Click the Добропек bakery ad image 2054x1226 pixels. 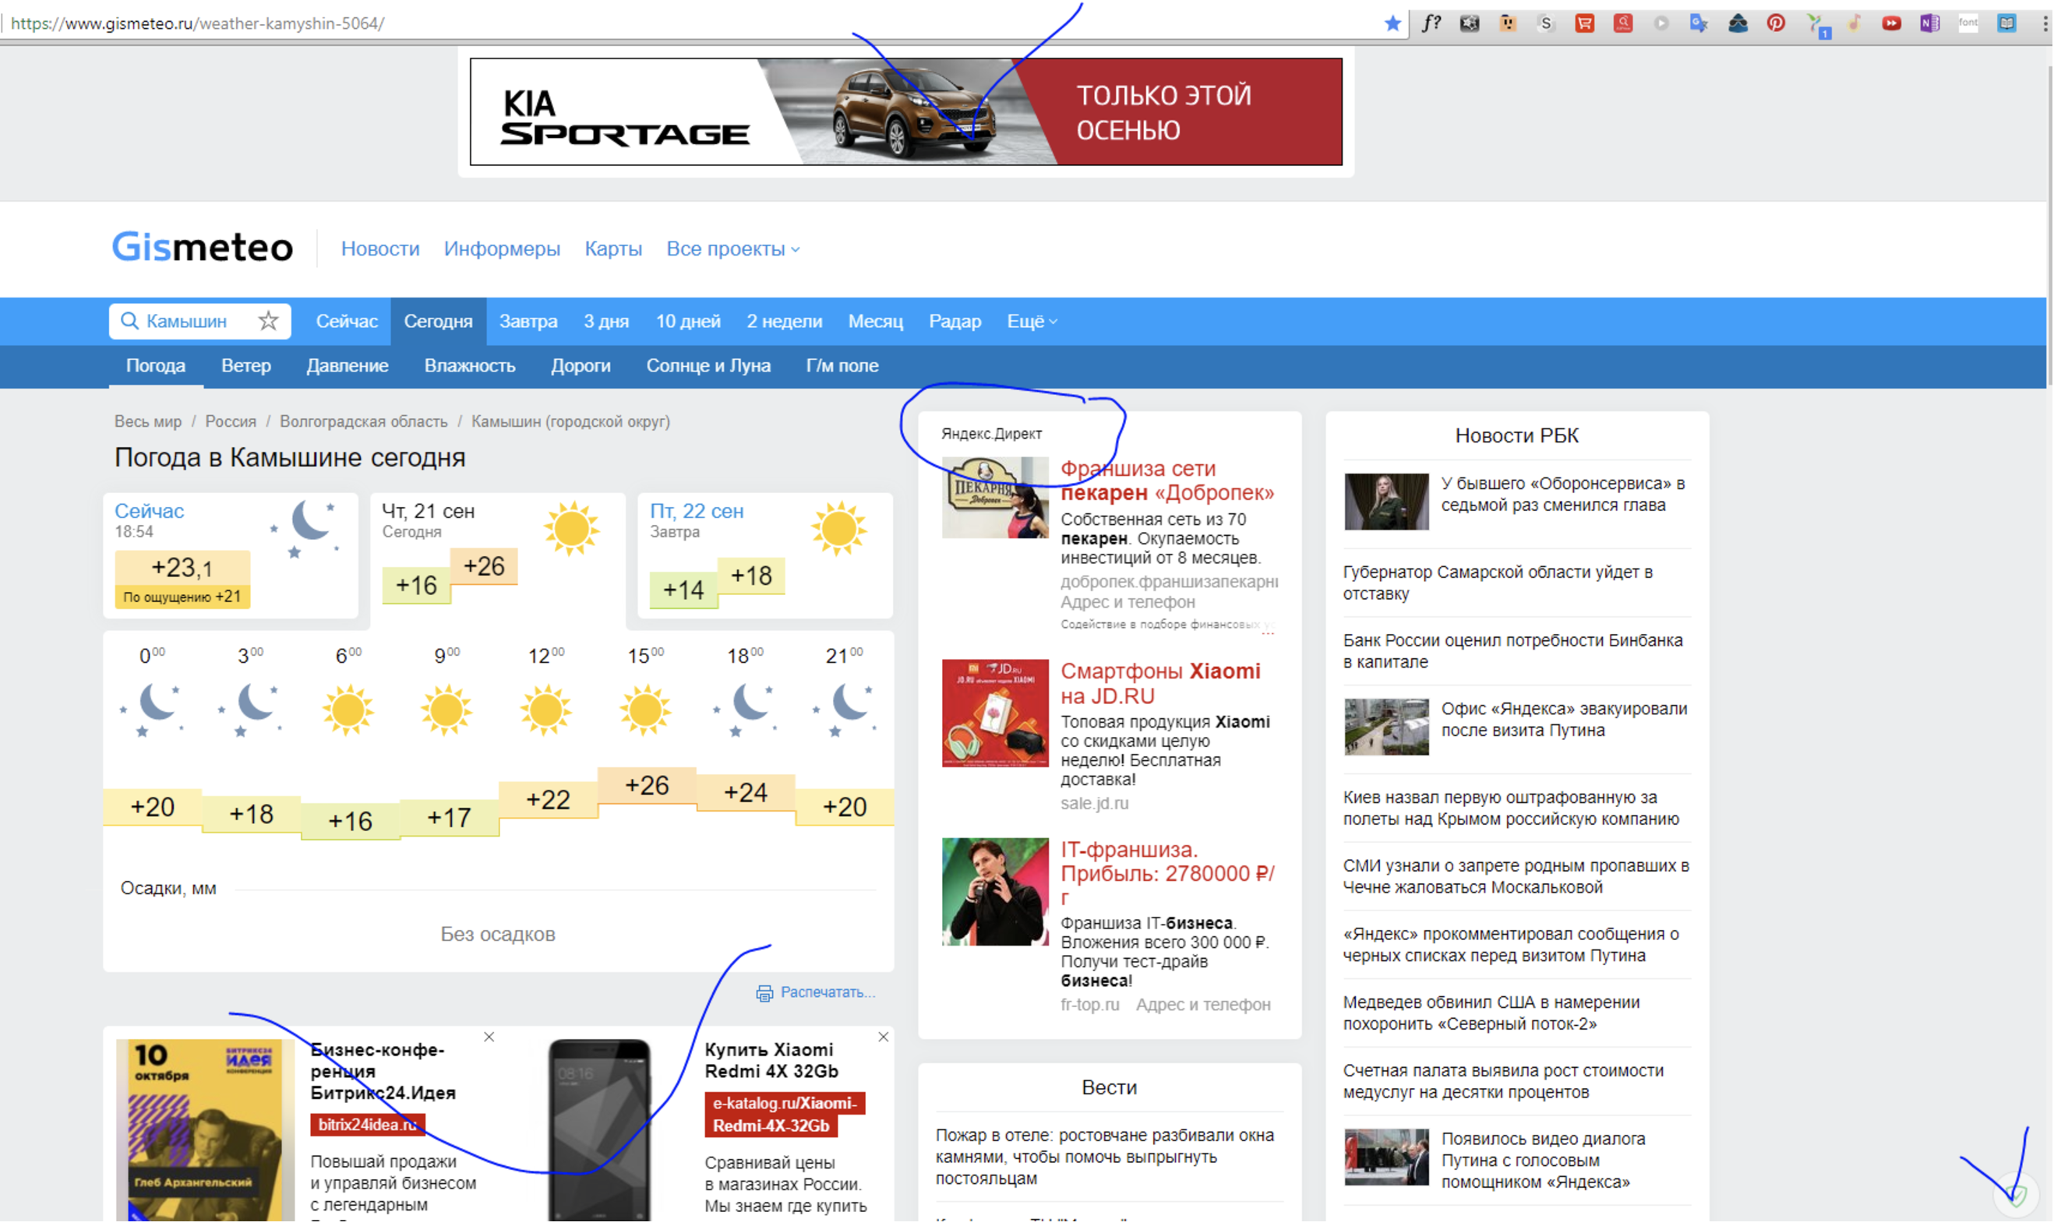click(995, 499)
